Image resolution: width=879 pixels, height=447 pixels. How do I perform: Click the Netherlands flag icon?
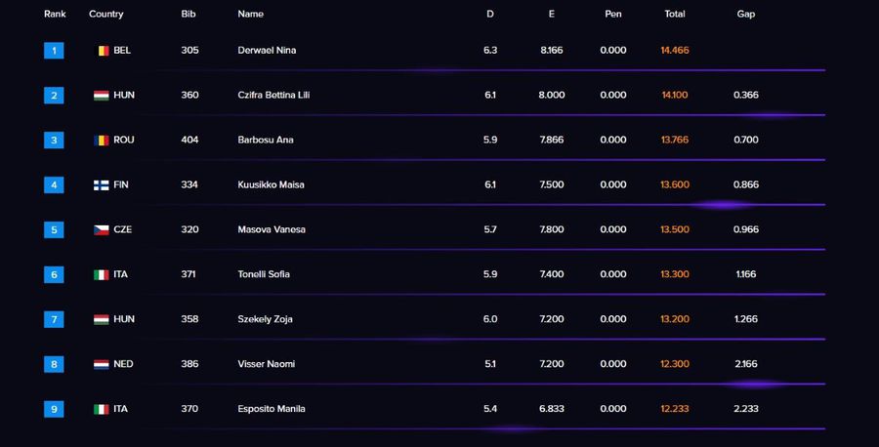(102, 364)
